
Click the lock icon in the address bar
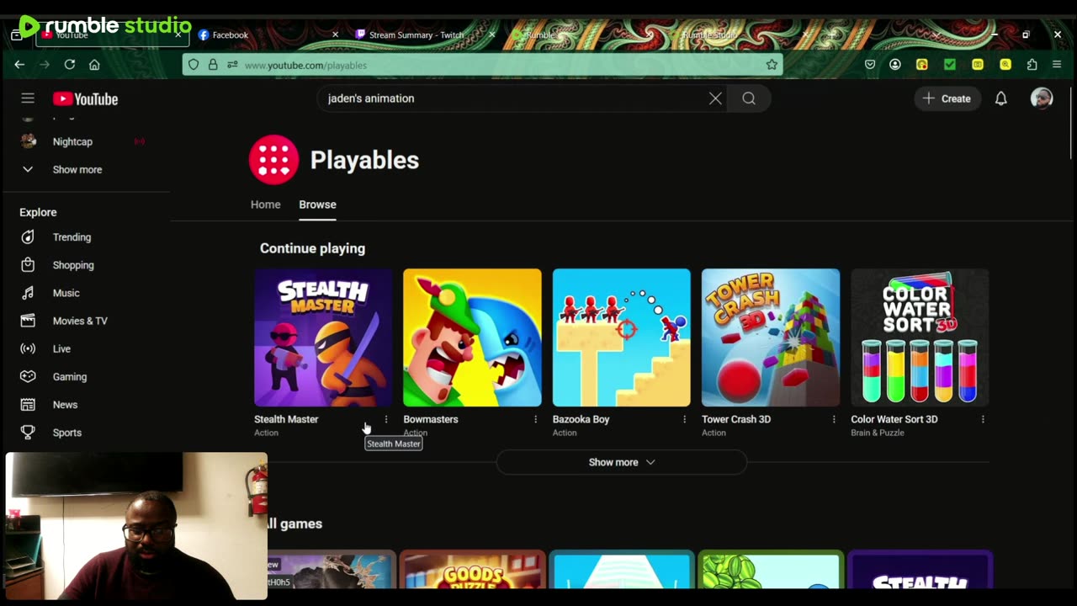click(x=213, y=65)
